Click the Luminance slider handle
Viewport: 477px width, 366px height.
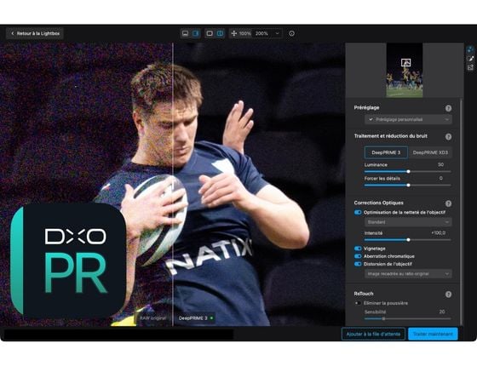(x=408, y=172)
